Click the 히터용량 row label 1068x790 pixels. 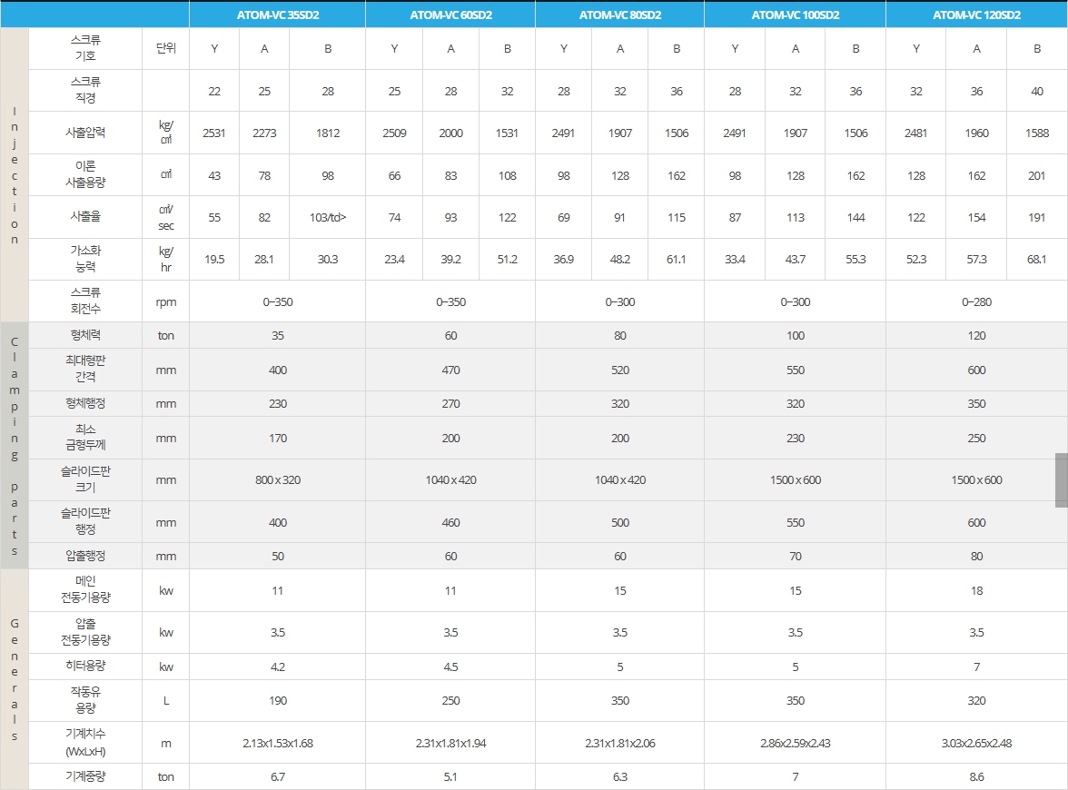[85, 667]
